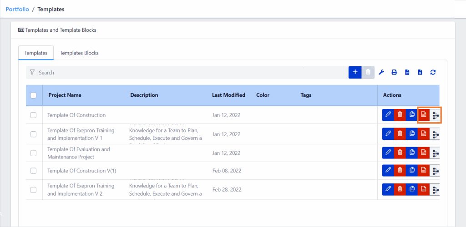This screenshot has width=466, height=227.
Task: Sort by Project Name column header
Action: [65, 95]
